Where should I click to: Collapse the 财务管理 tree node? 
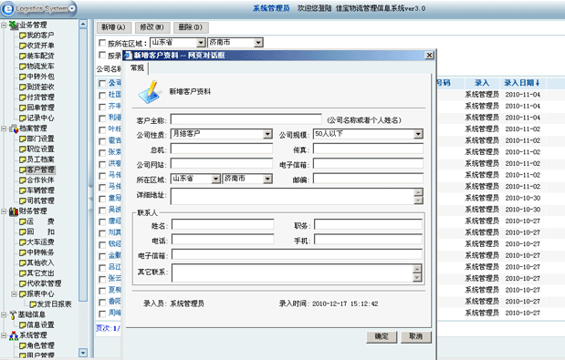[x=4, y=211]
